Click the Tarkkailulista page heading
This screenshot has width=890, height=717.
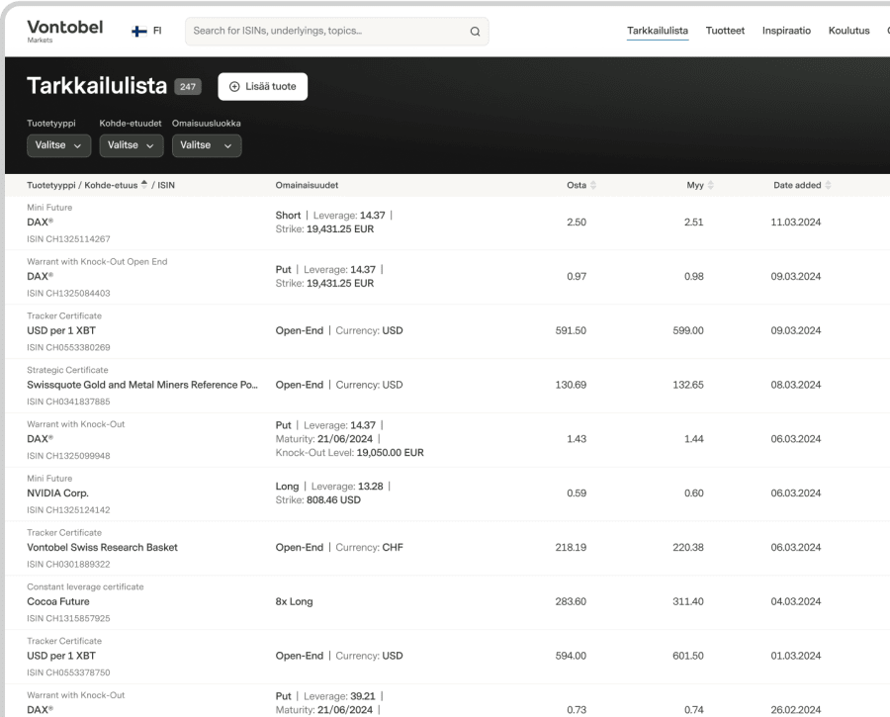97,86
